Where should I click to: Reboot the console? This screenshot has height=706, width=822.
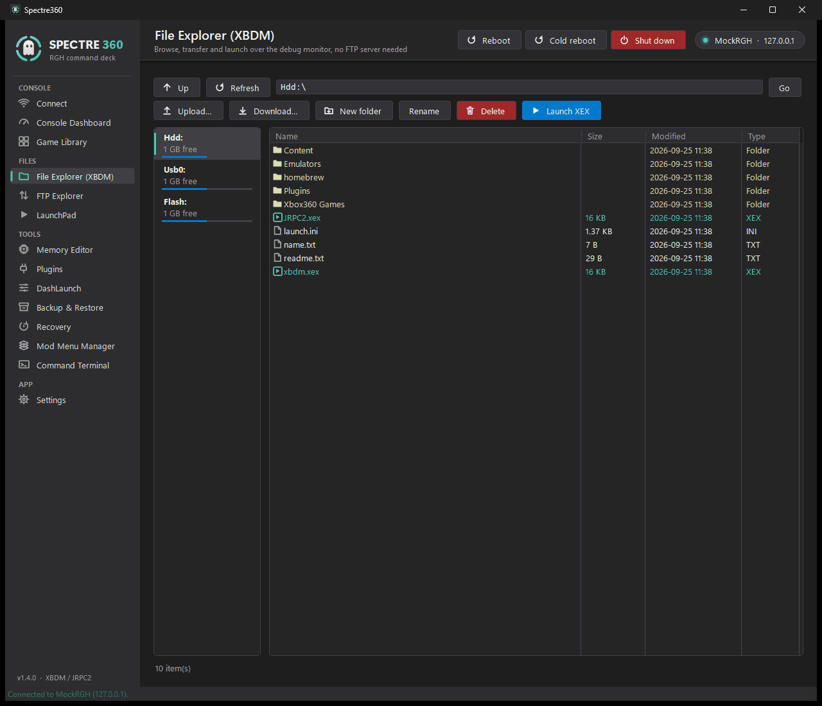489,40
